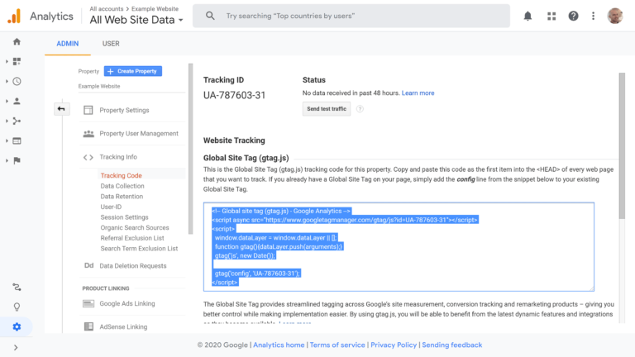The image size is (635, 357).
Task: Click the search input field
Action: pyautogui.click(x=351, y=16)
